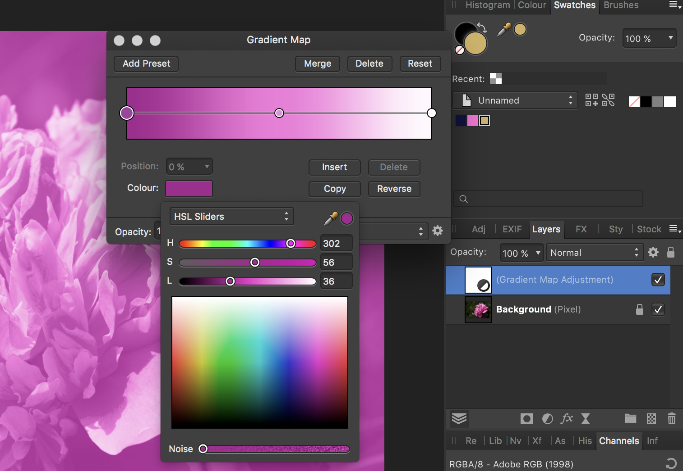This screenshot has width=683, height=471.
Task: Open the Layers panel options menu icon
Action: (675, 229)
